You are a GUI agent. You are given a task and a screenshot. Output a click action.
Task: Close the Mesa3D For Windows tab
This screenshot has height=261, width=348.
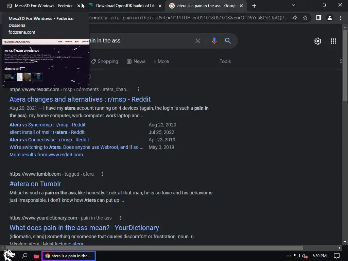79,6
